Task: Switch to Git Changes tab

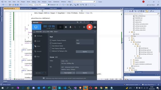Action: point(138,72)
